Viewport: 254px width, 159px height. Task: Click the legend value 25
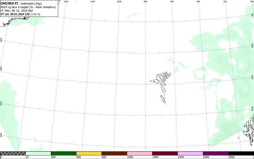27,157
